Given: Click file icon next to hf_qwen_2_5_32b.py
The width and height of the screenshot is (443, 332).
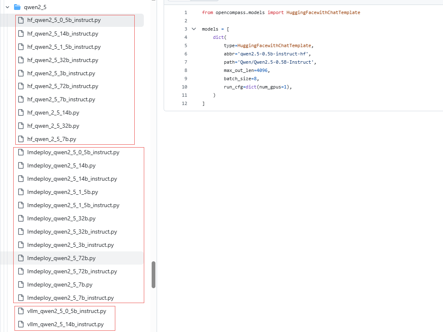Looking at the screenshot, I should [x=21, y=126].
